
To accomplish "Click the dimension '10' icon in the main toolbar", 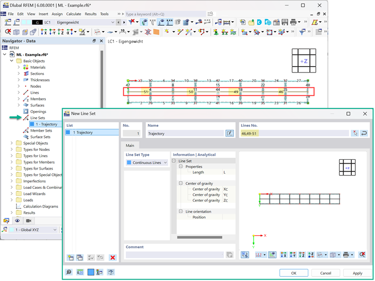I will point(123,32).
